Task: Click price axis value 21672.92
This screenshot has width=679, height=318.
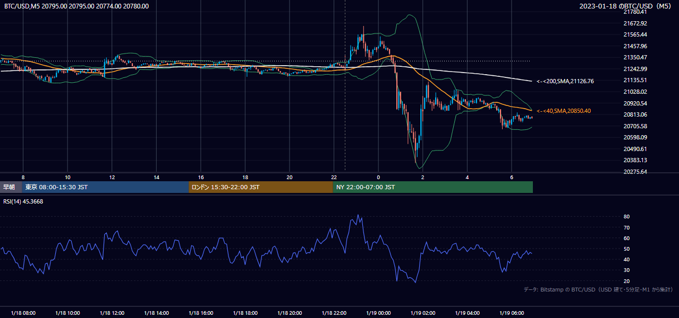Action: [x=635, y=23]
